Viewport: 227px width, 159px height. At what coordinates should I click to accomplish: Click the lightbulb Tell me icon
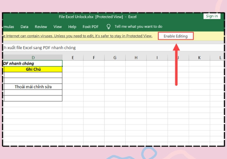[109, 26]
